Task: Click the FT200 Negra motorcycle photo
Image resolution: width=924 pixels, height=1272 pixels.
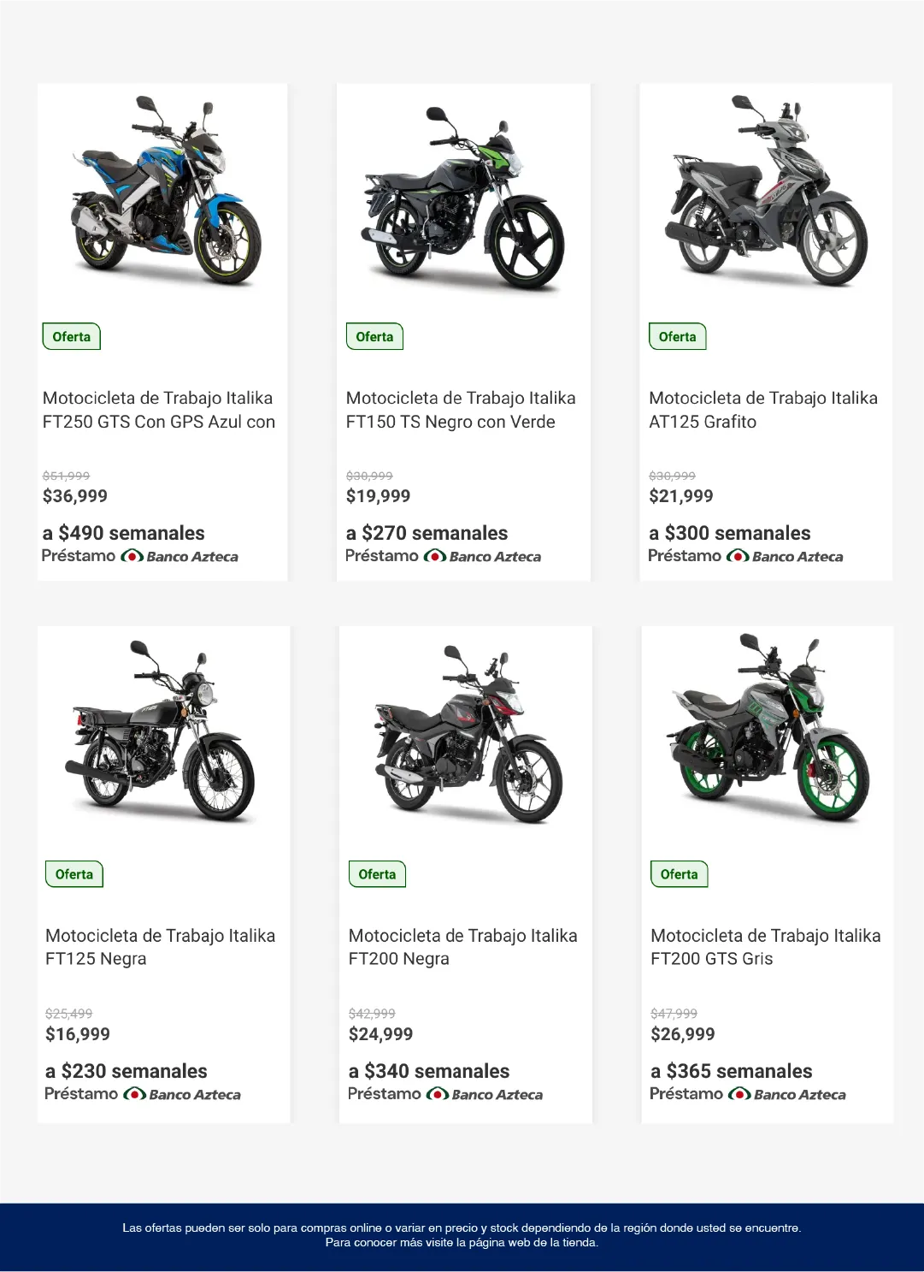Action: 466,734
